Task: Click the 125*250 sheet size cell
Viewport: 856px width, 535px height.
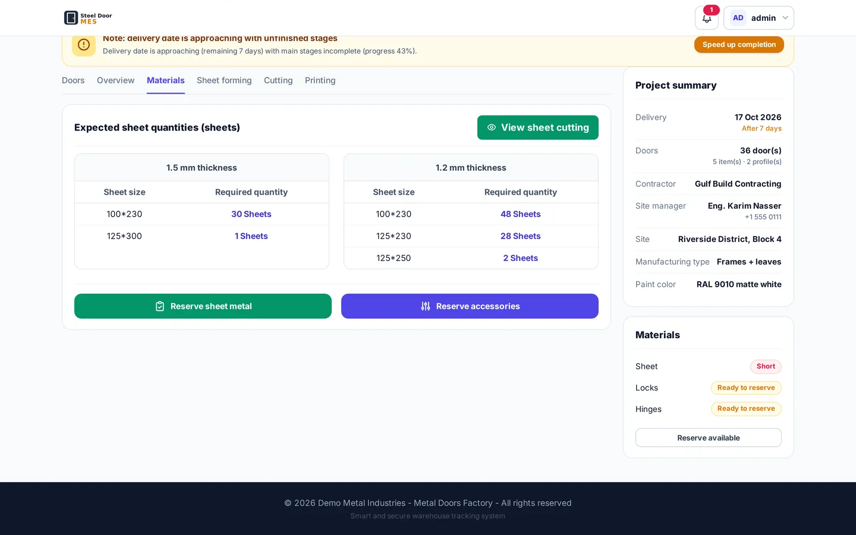Action: tap(394, 258)
